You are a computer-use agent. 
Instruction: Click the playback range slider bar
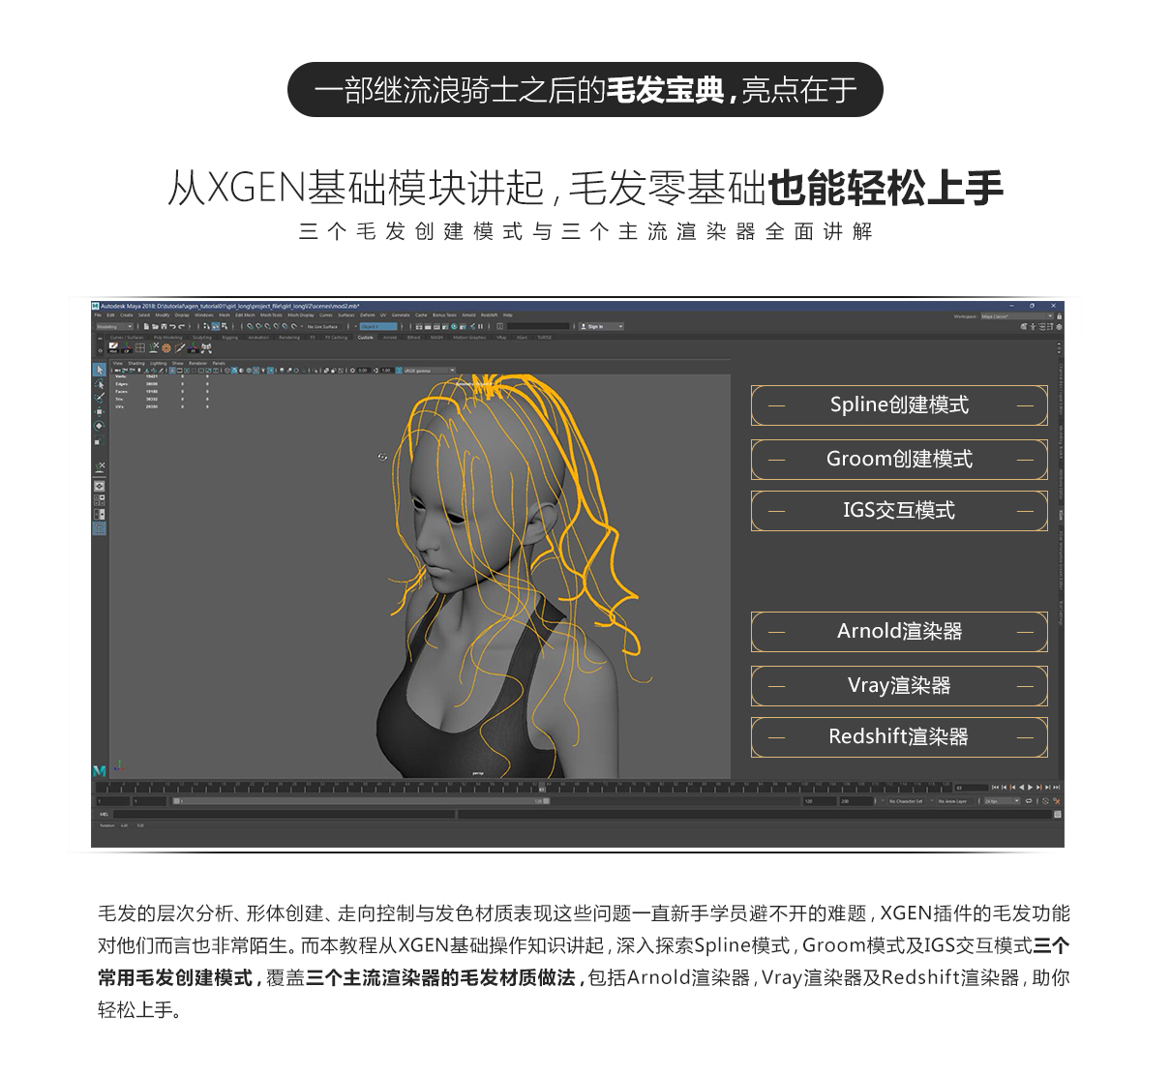point(362,801)
